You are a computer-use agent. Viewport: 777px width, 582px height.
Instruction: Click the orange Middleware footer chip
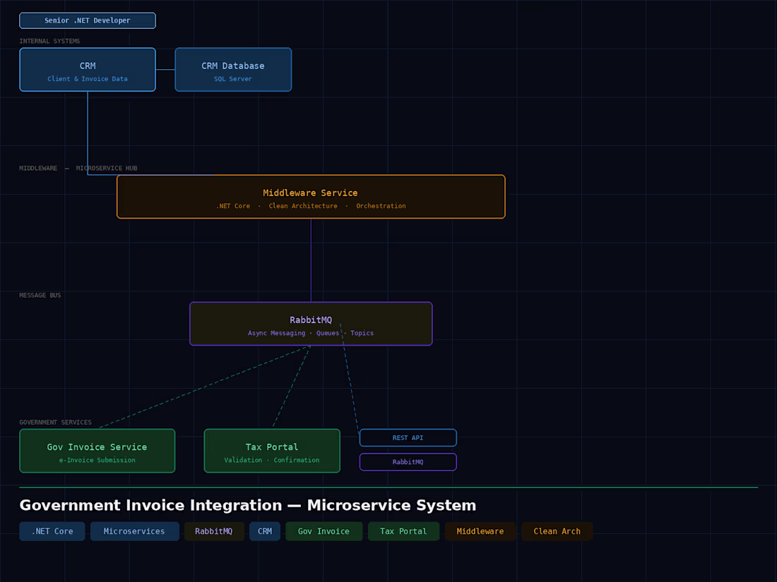pos(480,531)
